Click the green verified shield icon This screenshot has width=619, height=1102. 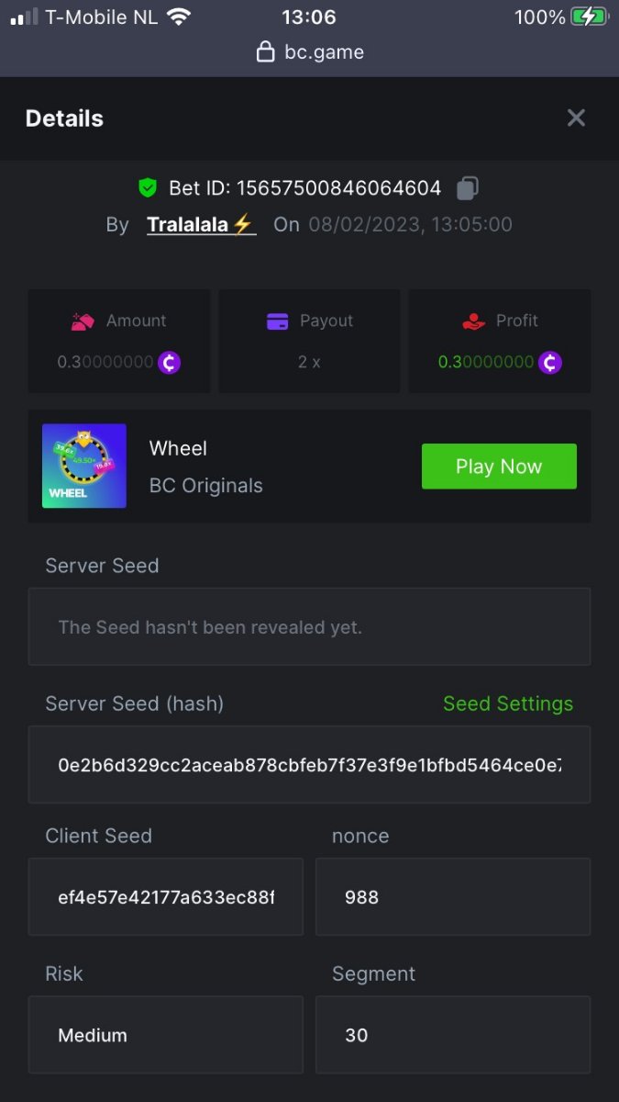148,188
